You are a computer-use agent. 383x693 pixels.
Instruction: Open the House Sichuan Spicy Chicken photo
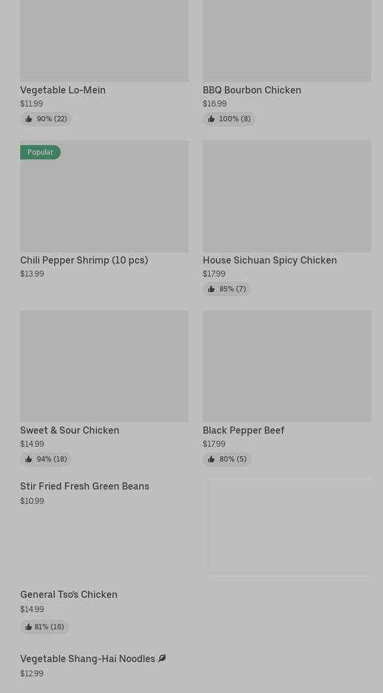(x=287, y=196)
